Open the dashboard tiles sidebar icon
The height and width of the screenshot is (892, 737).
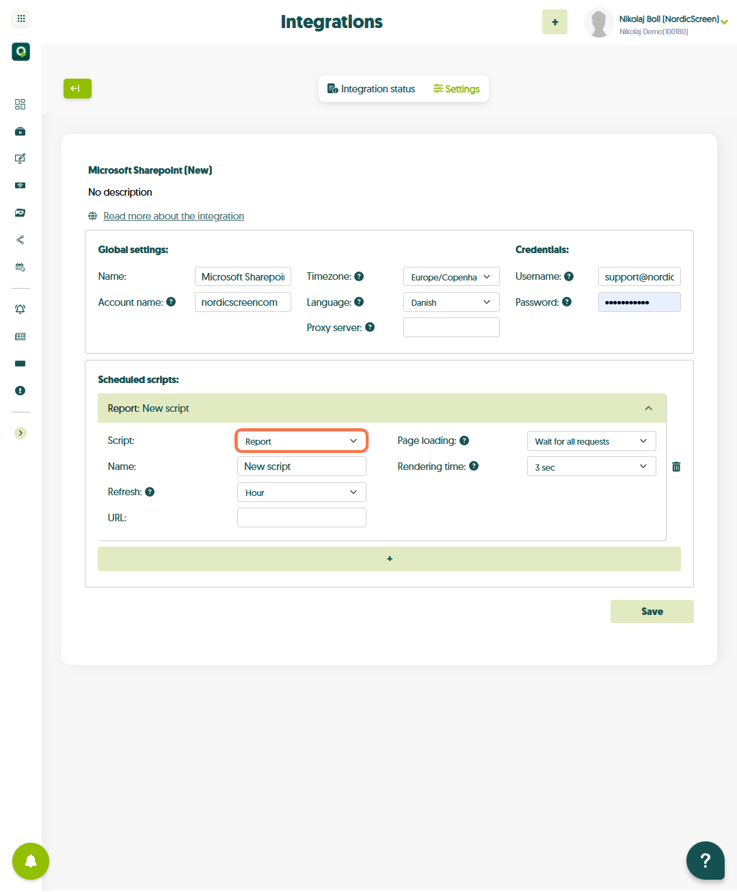click(x=21, y=104)
